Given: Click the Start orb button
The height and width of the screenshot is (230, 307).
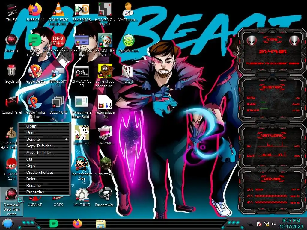Looking at the screenshot, I should [x=7, y=224].
